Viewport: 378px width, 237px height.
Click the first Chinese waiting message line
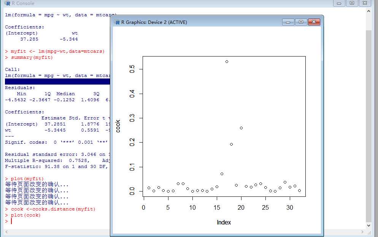pos(37,185)
